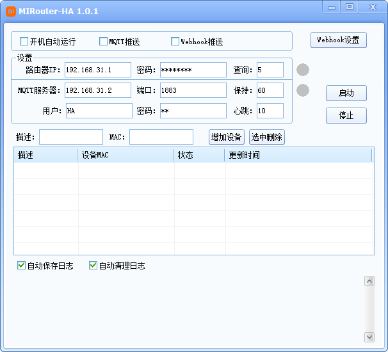Focus the MAC input field
Viewport: 388px width, 352px height.
pos(161,137)
